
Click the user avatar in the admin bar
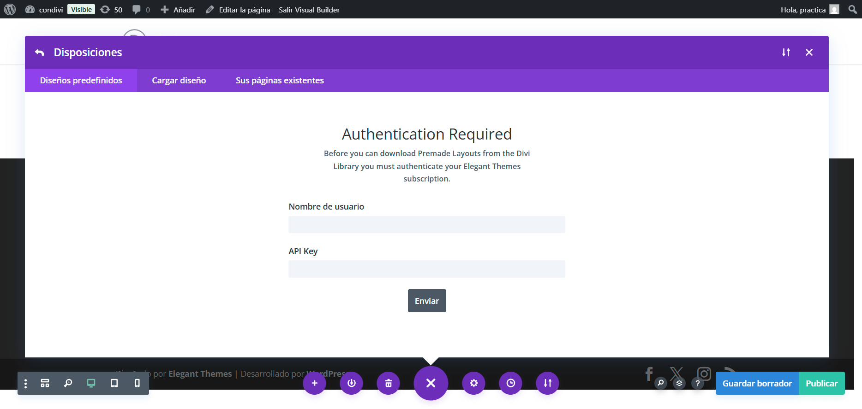834,9
